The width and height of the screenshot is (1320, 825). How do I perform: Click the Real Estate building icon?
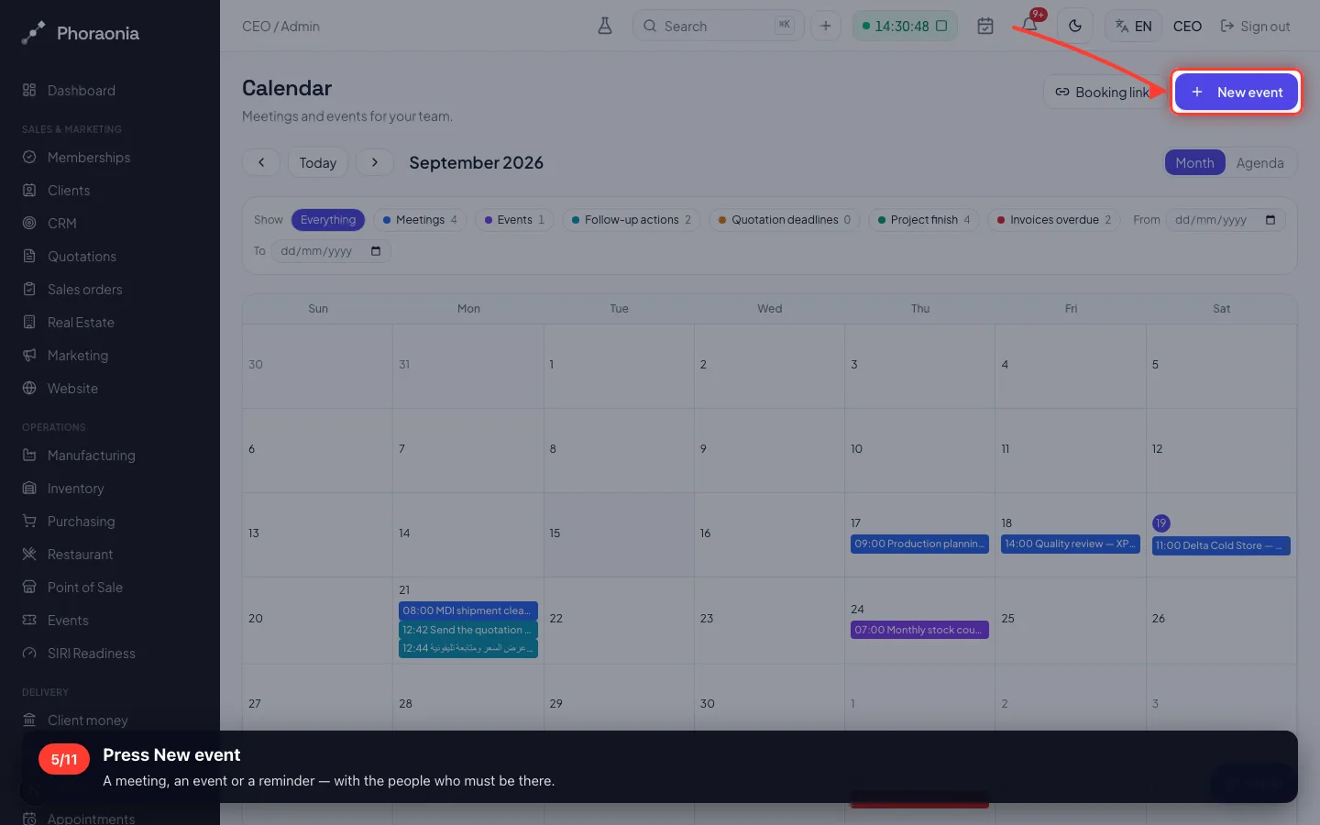click(x=29, y=322)
